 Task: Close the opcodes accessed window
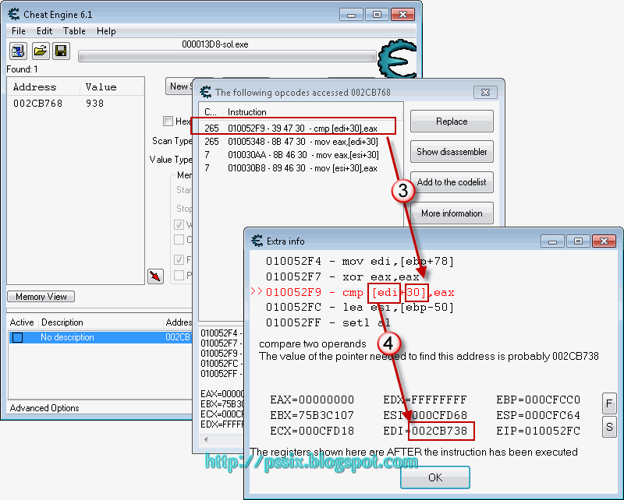[x=485, y=92]
